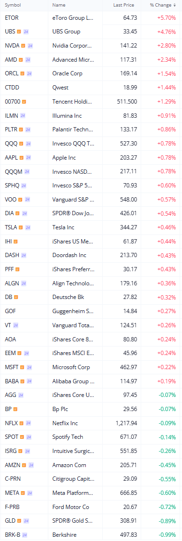Screen dimensions: 182x541
Task: Sort by the Last Price column header
Action: coord(124,5)
